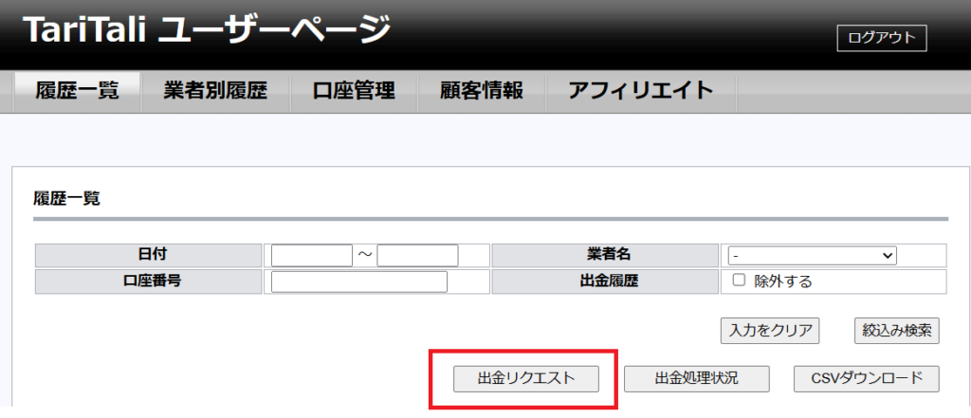Open 出金処理状況

(x=697, y=379)
